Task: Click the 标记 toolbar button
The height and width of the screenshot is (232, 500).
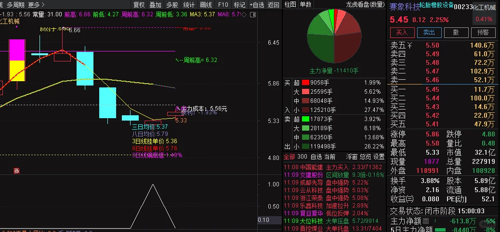Action: (x=239, y=5)
